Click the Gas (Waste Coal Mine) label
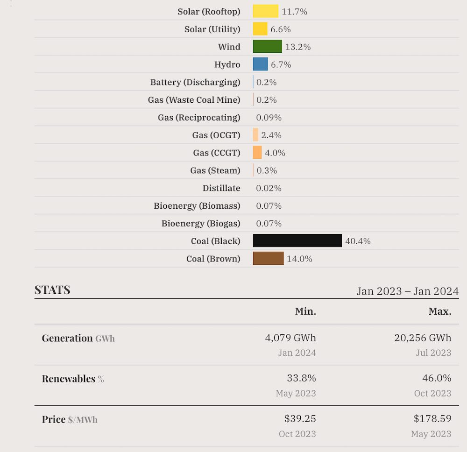The width and height of the screenshot is (467, 452). coord(194,100)
